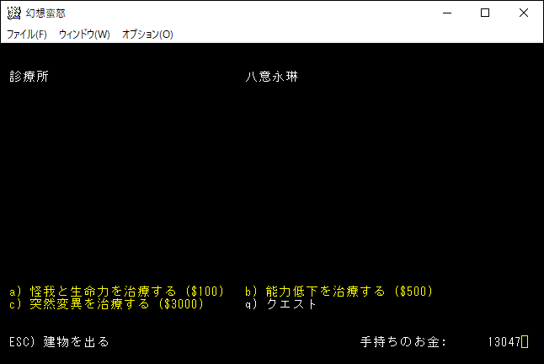The width and height of the screenshot is (544, 364).
Task: Click the blank black area of the game screen
Action: (x=269, y=185)
